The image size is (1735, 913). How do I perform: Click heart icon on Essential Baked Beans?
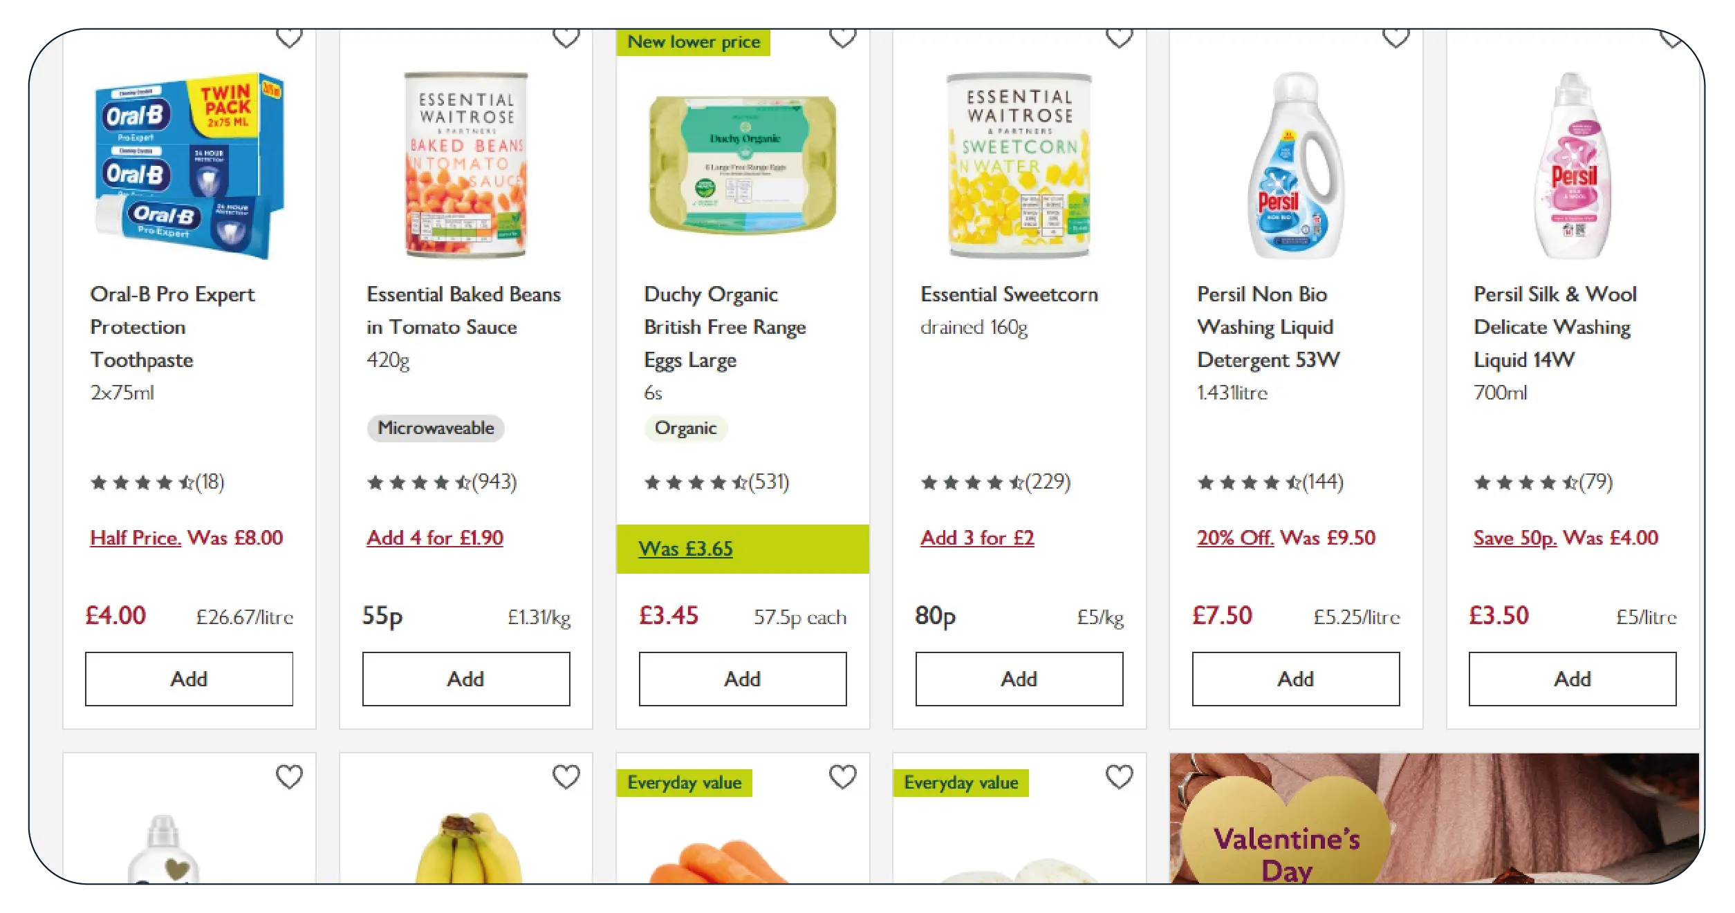point(566,38)
